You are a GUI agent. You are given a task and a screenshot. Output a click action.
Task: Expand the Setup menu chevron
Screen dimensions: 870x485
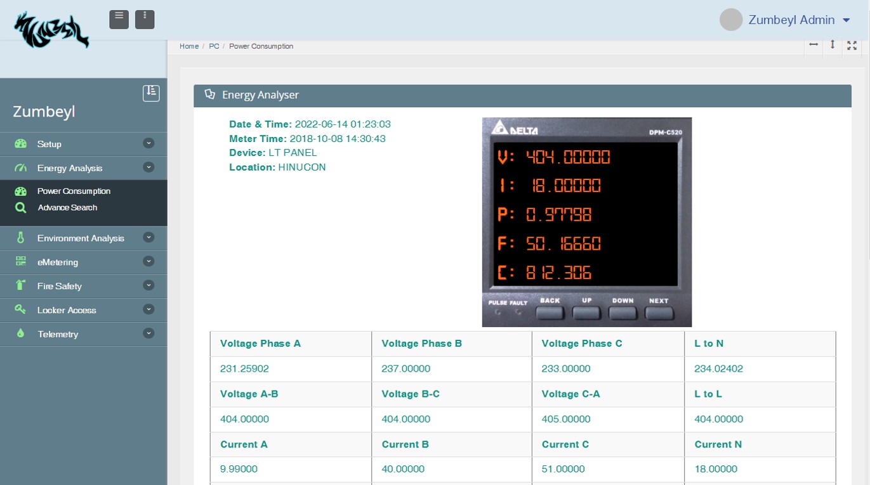click(x=148, y=143)
